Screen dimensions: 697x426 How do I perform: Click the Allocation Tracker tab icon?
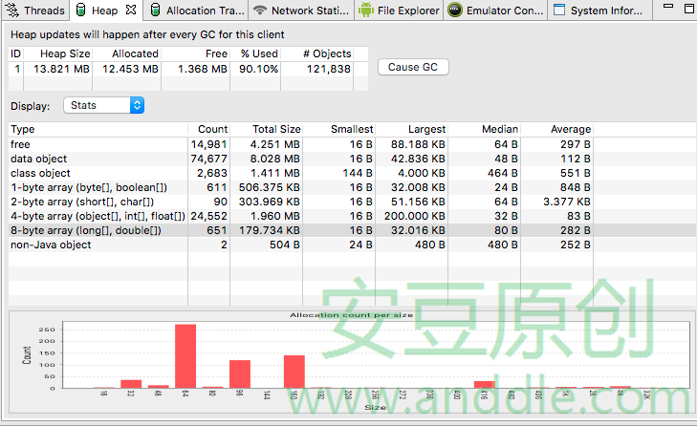click(x=155, y=10)
